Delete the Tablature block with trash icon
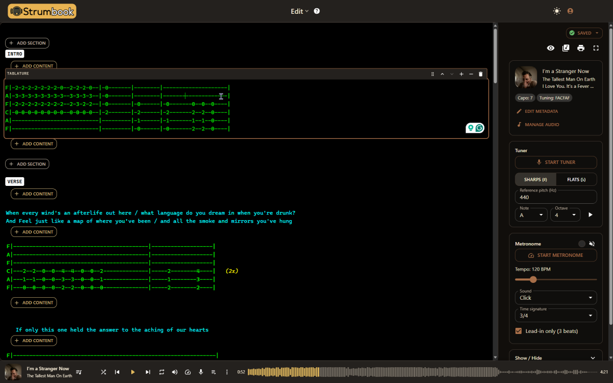The height and width of the screenshot is (383, 613). pyautogui.click(x=480, y=74)
